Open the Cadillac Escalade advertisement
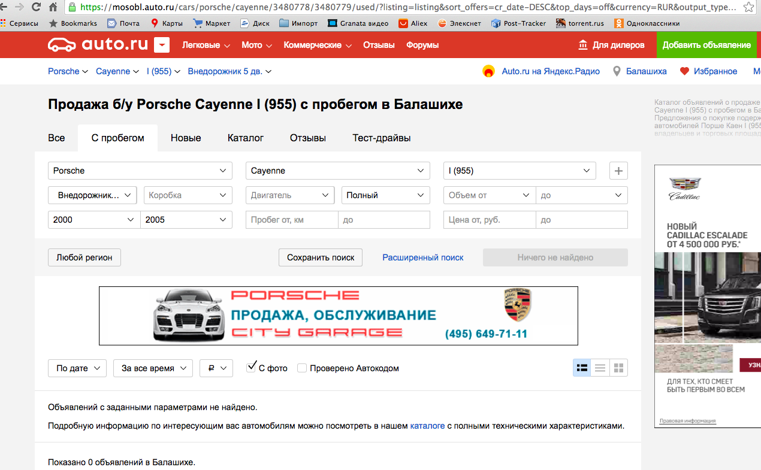The height and width of the screenshot is (470, 761). [x=708, y=296]
